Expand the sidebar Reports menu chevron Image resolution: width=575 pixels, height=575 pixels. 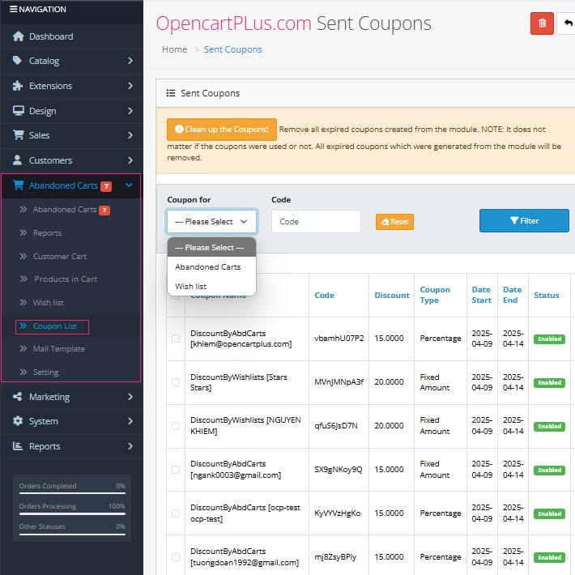tap(130, 446)
